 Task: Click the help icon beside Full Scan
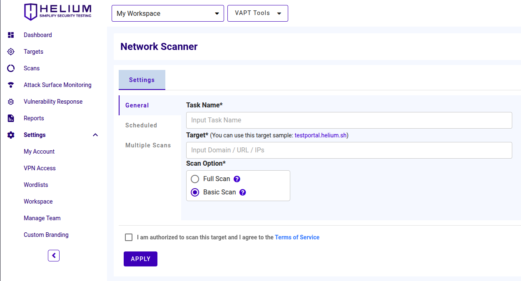point(237,179)
